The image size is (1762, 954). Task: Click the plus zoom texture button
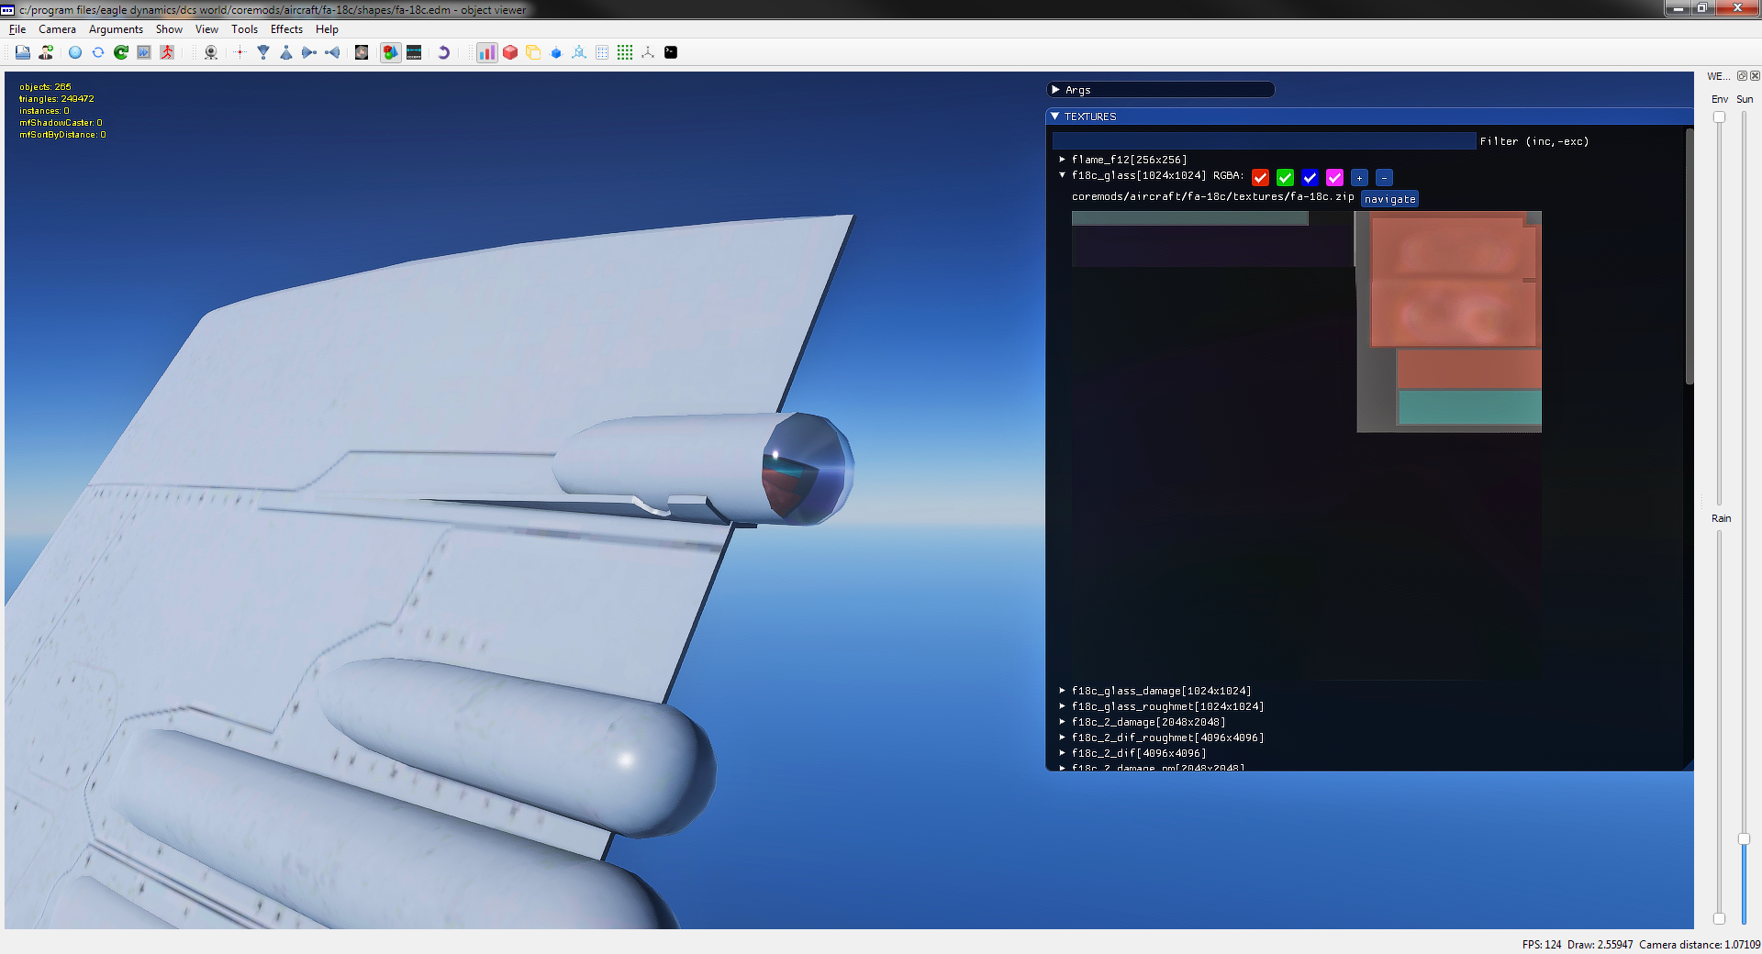[x=1359, y=177]
